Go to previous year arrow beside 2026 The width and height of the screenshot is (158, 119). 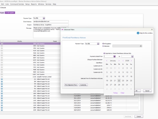[123, 60]
